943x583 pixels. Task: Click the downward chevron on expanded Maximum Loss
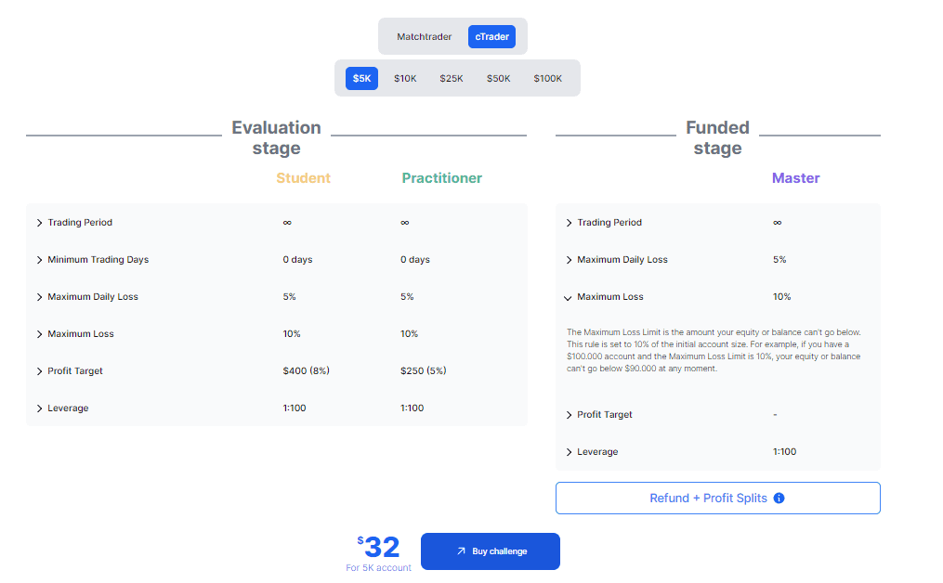pyautogui.click(x=568, y=297)
